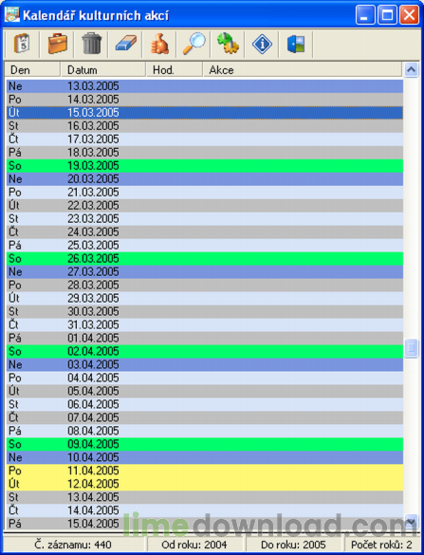Select the Sunday row 20.03.2005

point(205,179)
